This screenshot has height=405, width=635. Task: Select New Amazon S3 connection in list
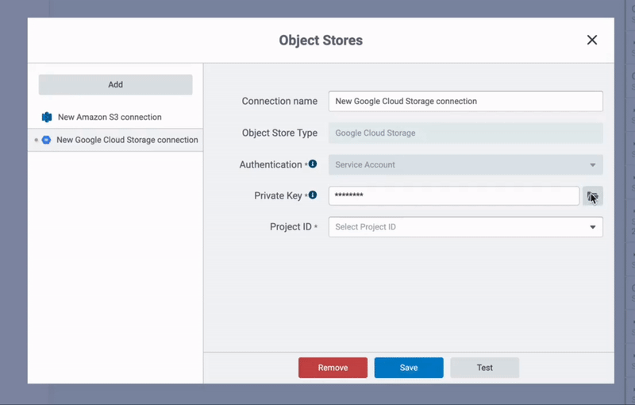tap(110, 118)
